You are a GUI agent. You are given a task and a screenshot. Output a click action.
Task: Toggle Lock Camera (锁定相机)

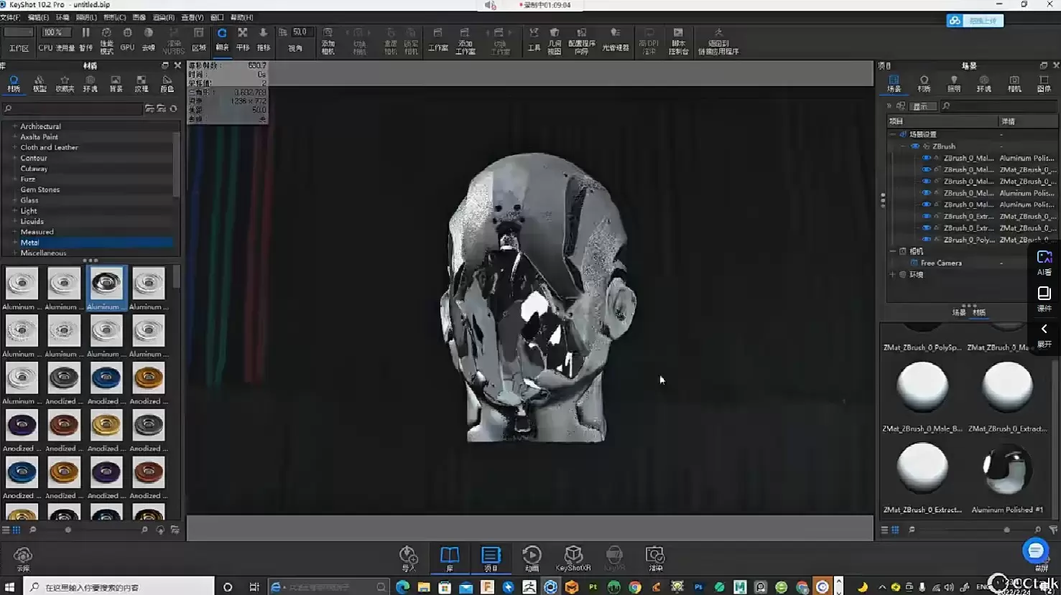tap(411, 41)
